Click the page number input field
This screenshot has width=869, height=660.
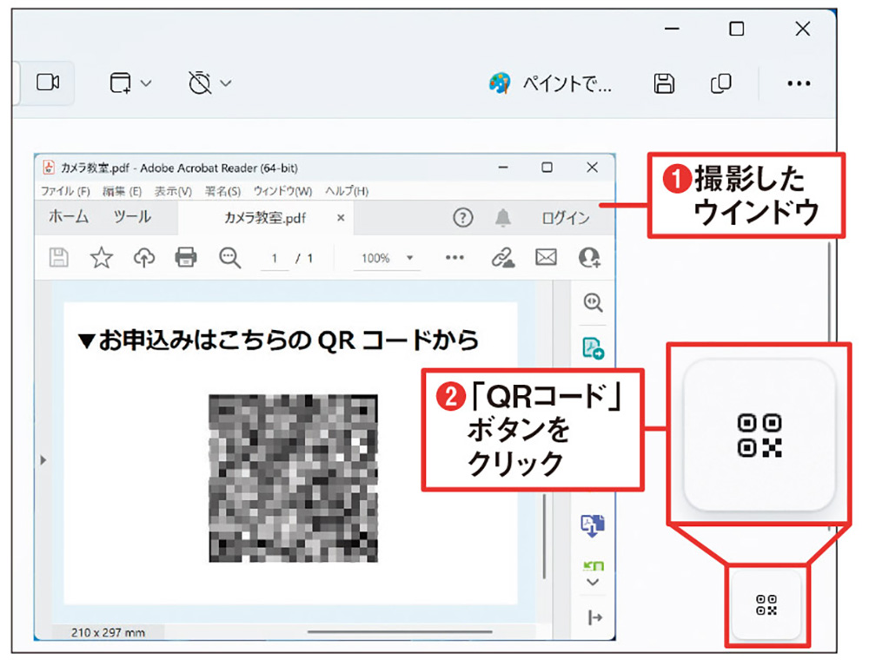(275, 259)
